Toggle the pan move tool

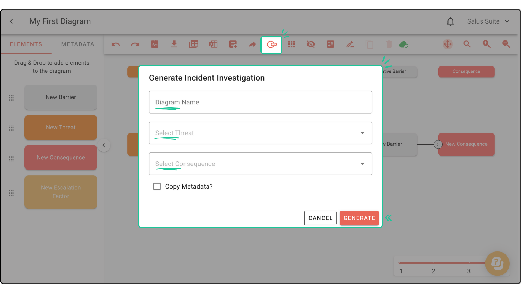pyautogui.click(x=448, y=44)
